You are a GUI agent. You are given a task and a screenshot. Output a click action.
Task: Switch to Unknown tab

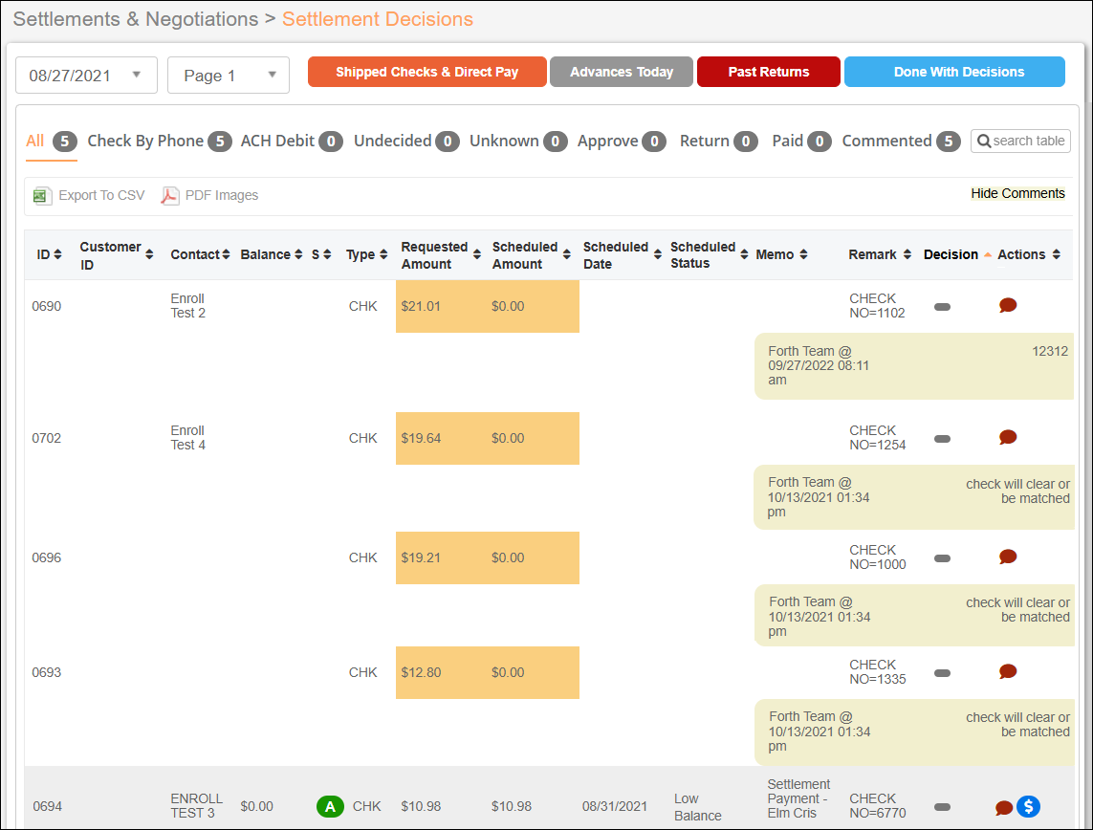pyautogui.click(x=518, y=141)
